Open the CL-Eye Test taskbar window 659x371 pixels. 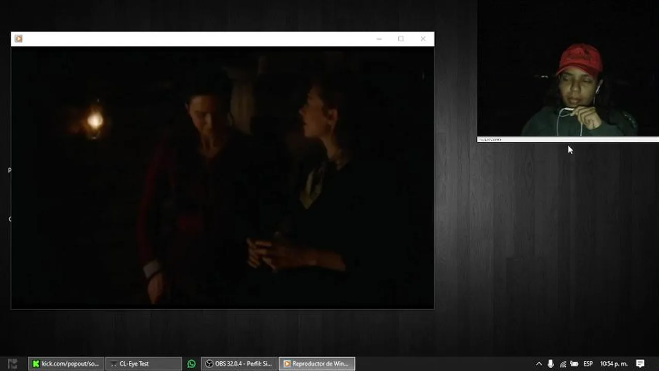[143, 364]
